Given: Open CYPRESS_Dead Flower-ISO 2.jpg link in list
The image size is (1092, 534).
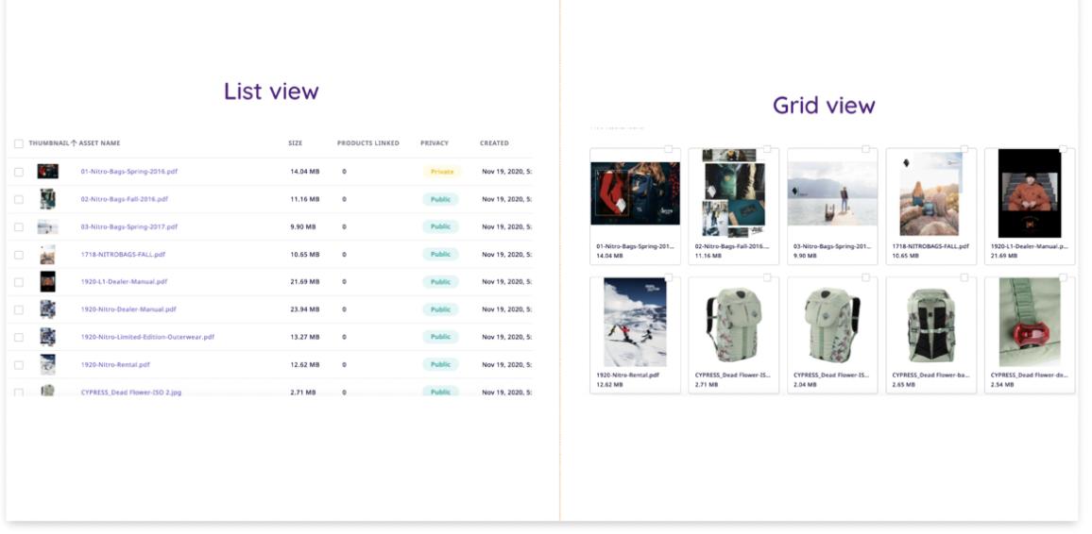Looking at the screenshot, I should (131, 392).
